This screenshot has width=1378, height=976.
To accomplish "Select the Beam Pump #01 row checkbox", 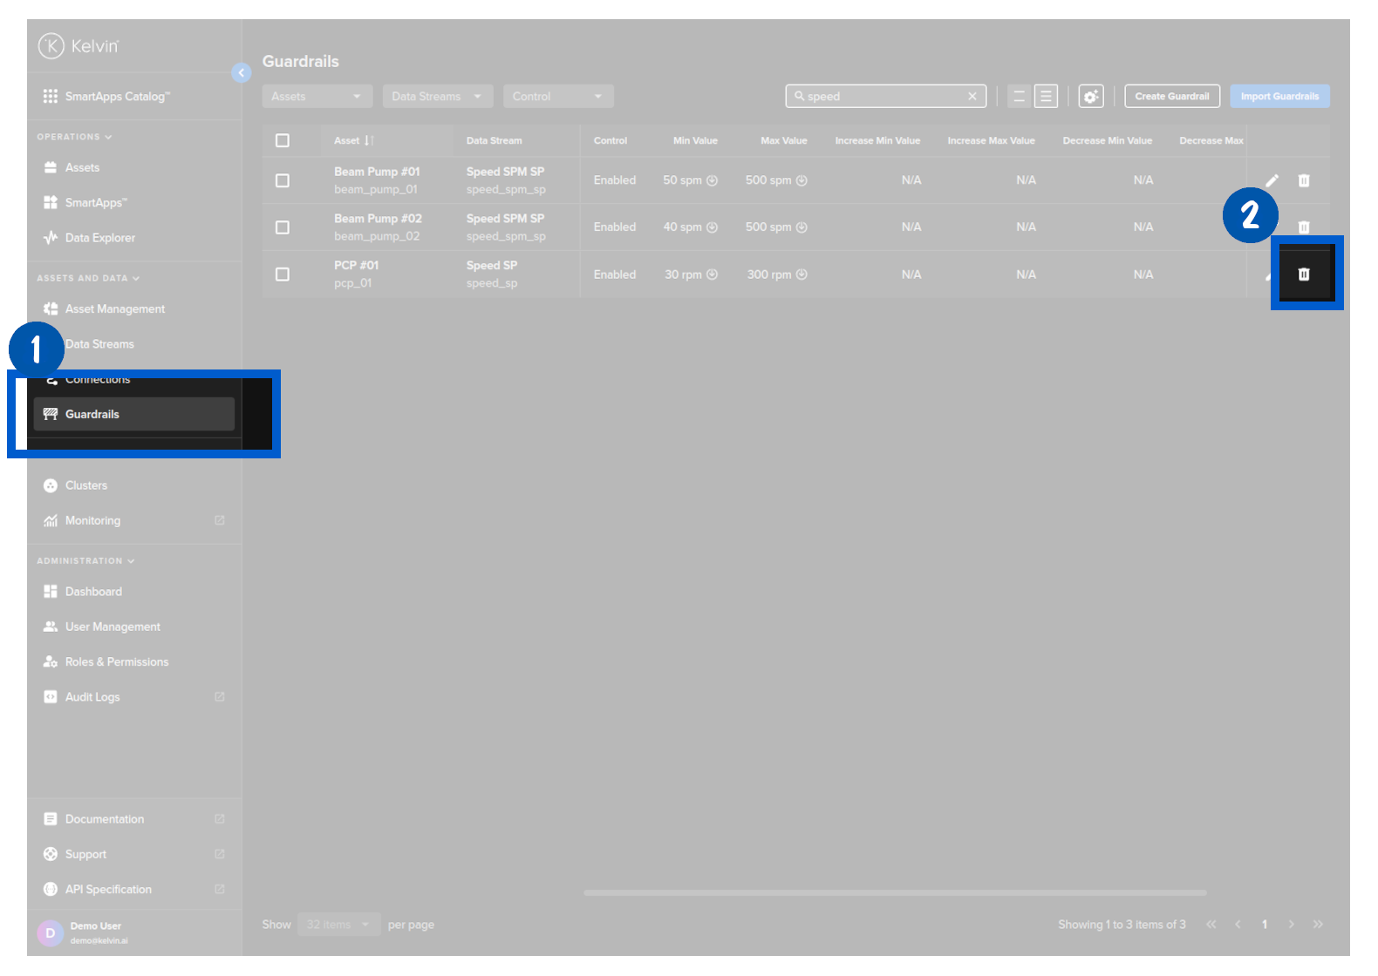I will pyautogui.click(x=283, y=180).
